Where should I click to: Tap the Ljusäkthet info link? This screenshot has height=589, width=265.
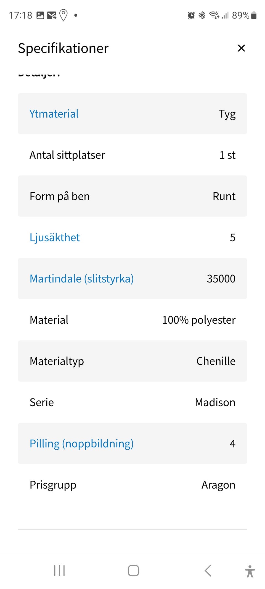[55, 237]
